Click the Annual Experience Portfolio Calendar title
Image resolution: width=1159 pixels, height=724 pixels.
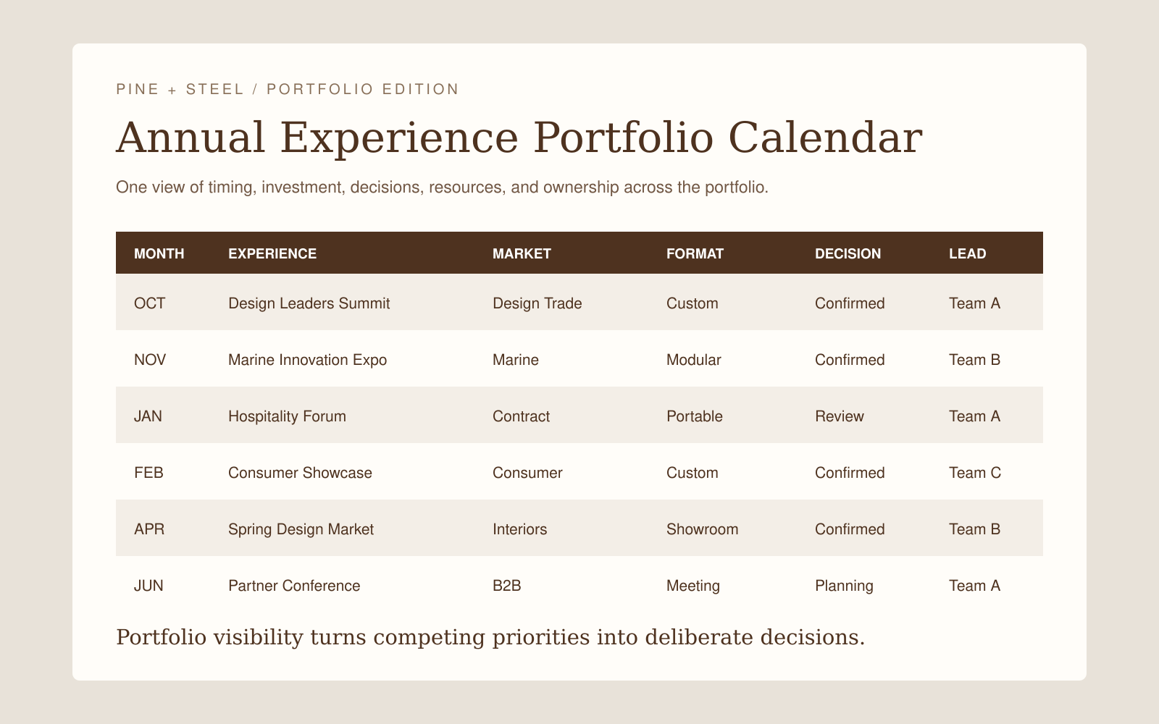(519, 138)
